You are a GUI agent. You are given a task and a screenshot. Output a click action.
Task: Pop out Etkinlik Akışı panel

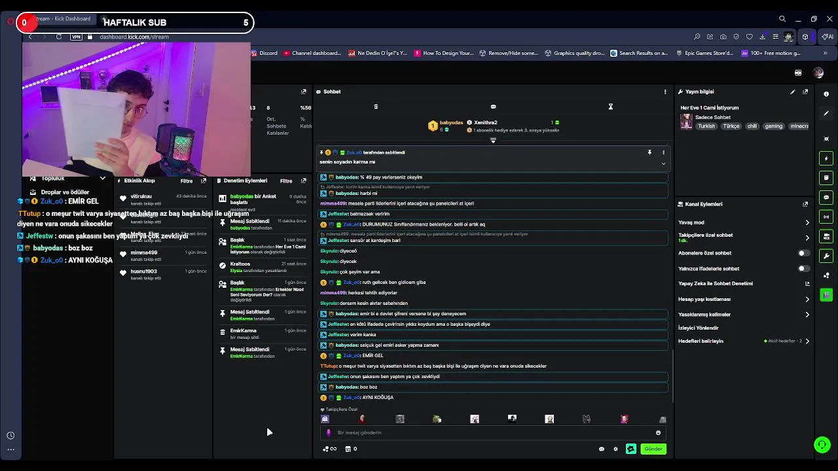point(204,181)
